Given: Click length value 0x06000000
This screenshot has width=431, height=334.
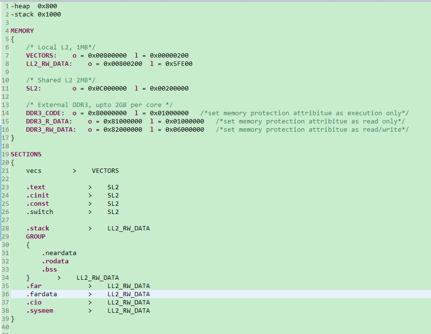Looking at the screenshot, I should (185, 130).
